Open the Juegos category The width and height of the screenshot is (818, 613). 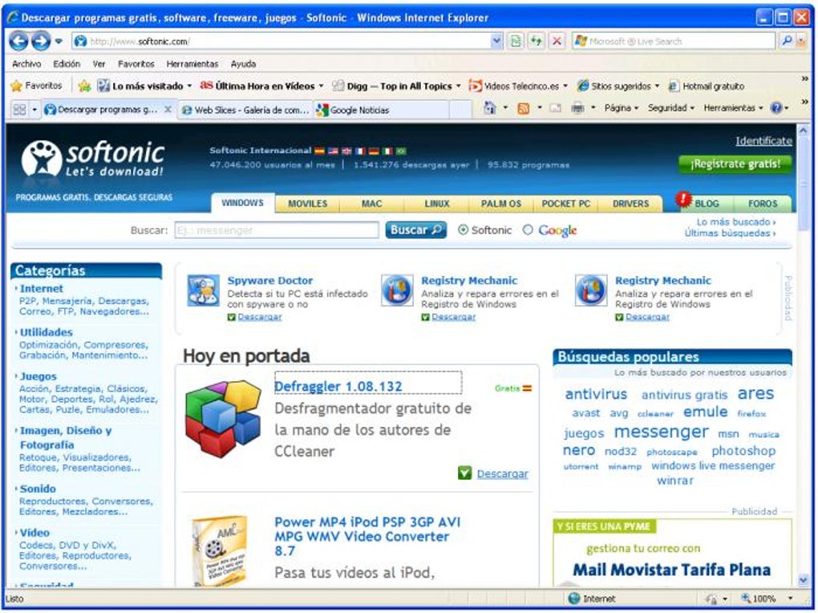click(38, 376)
